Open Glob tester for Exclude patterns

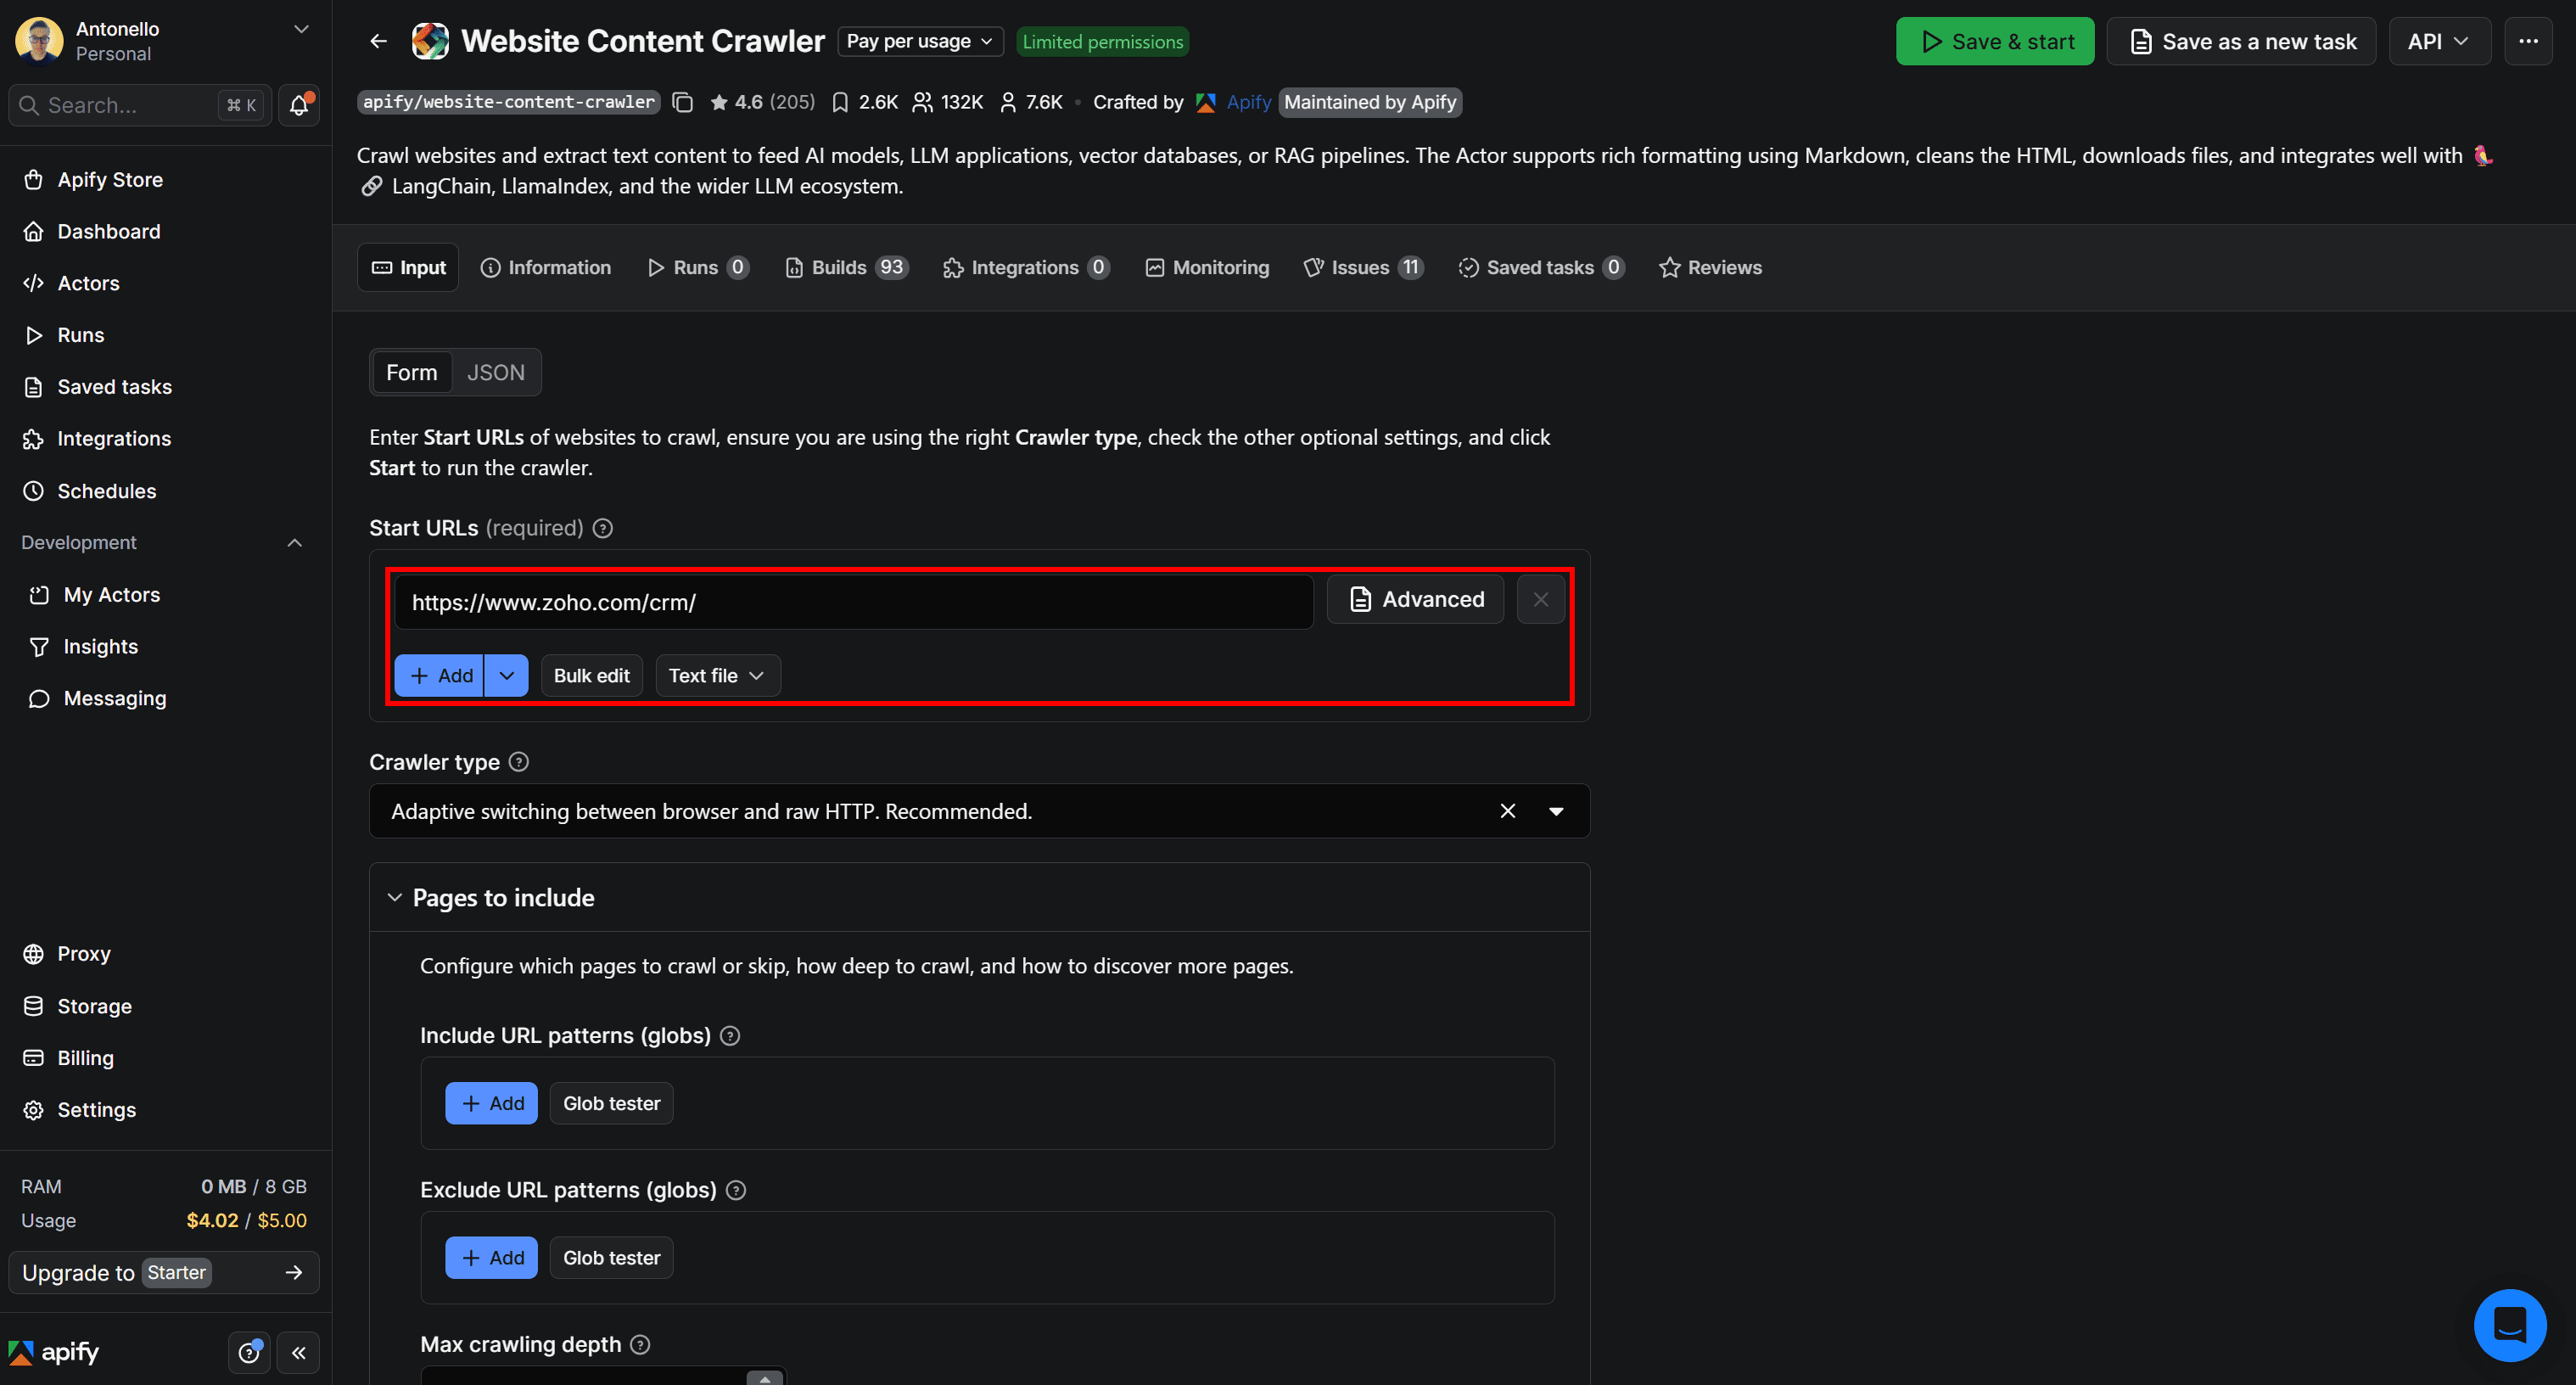(x=611, y=1258)
